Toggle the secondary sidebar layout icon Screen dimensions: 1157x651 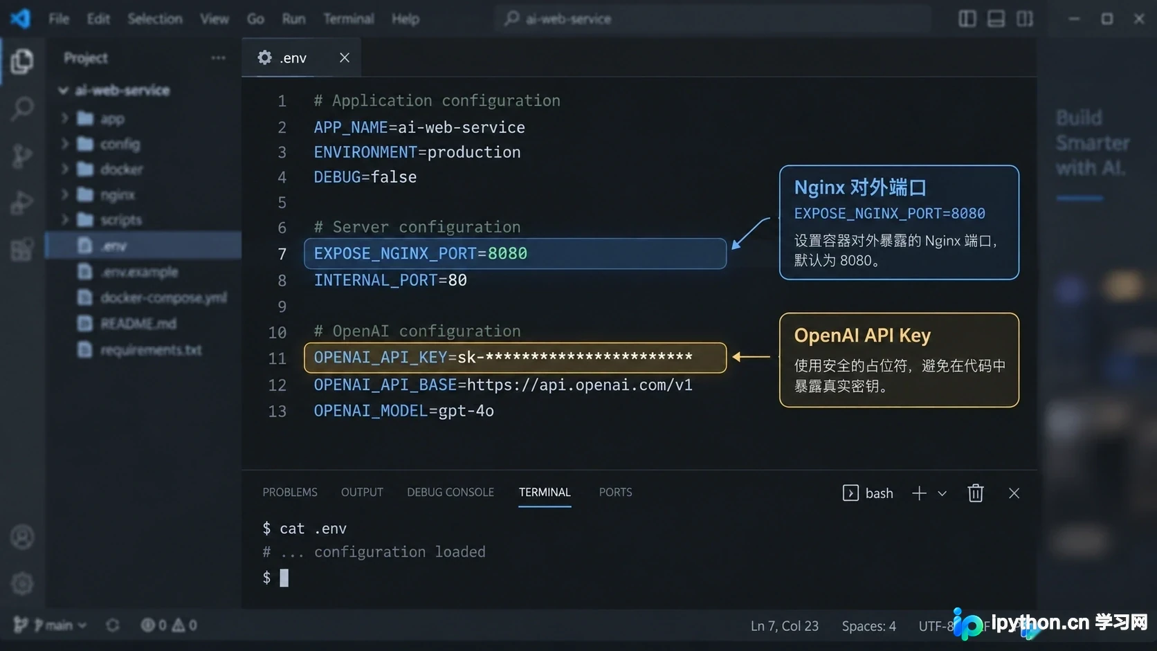1025,19
